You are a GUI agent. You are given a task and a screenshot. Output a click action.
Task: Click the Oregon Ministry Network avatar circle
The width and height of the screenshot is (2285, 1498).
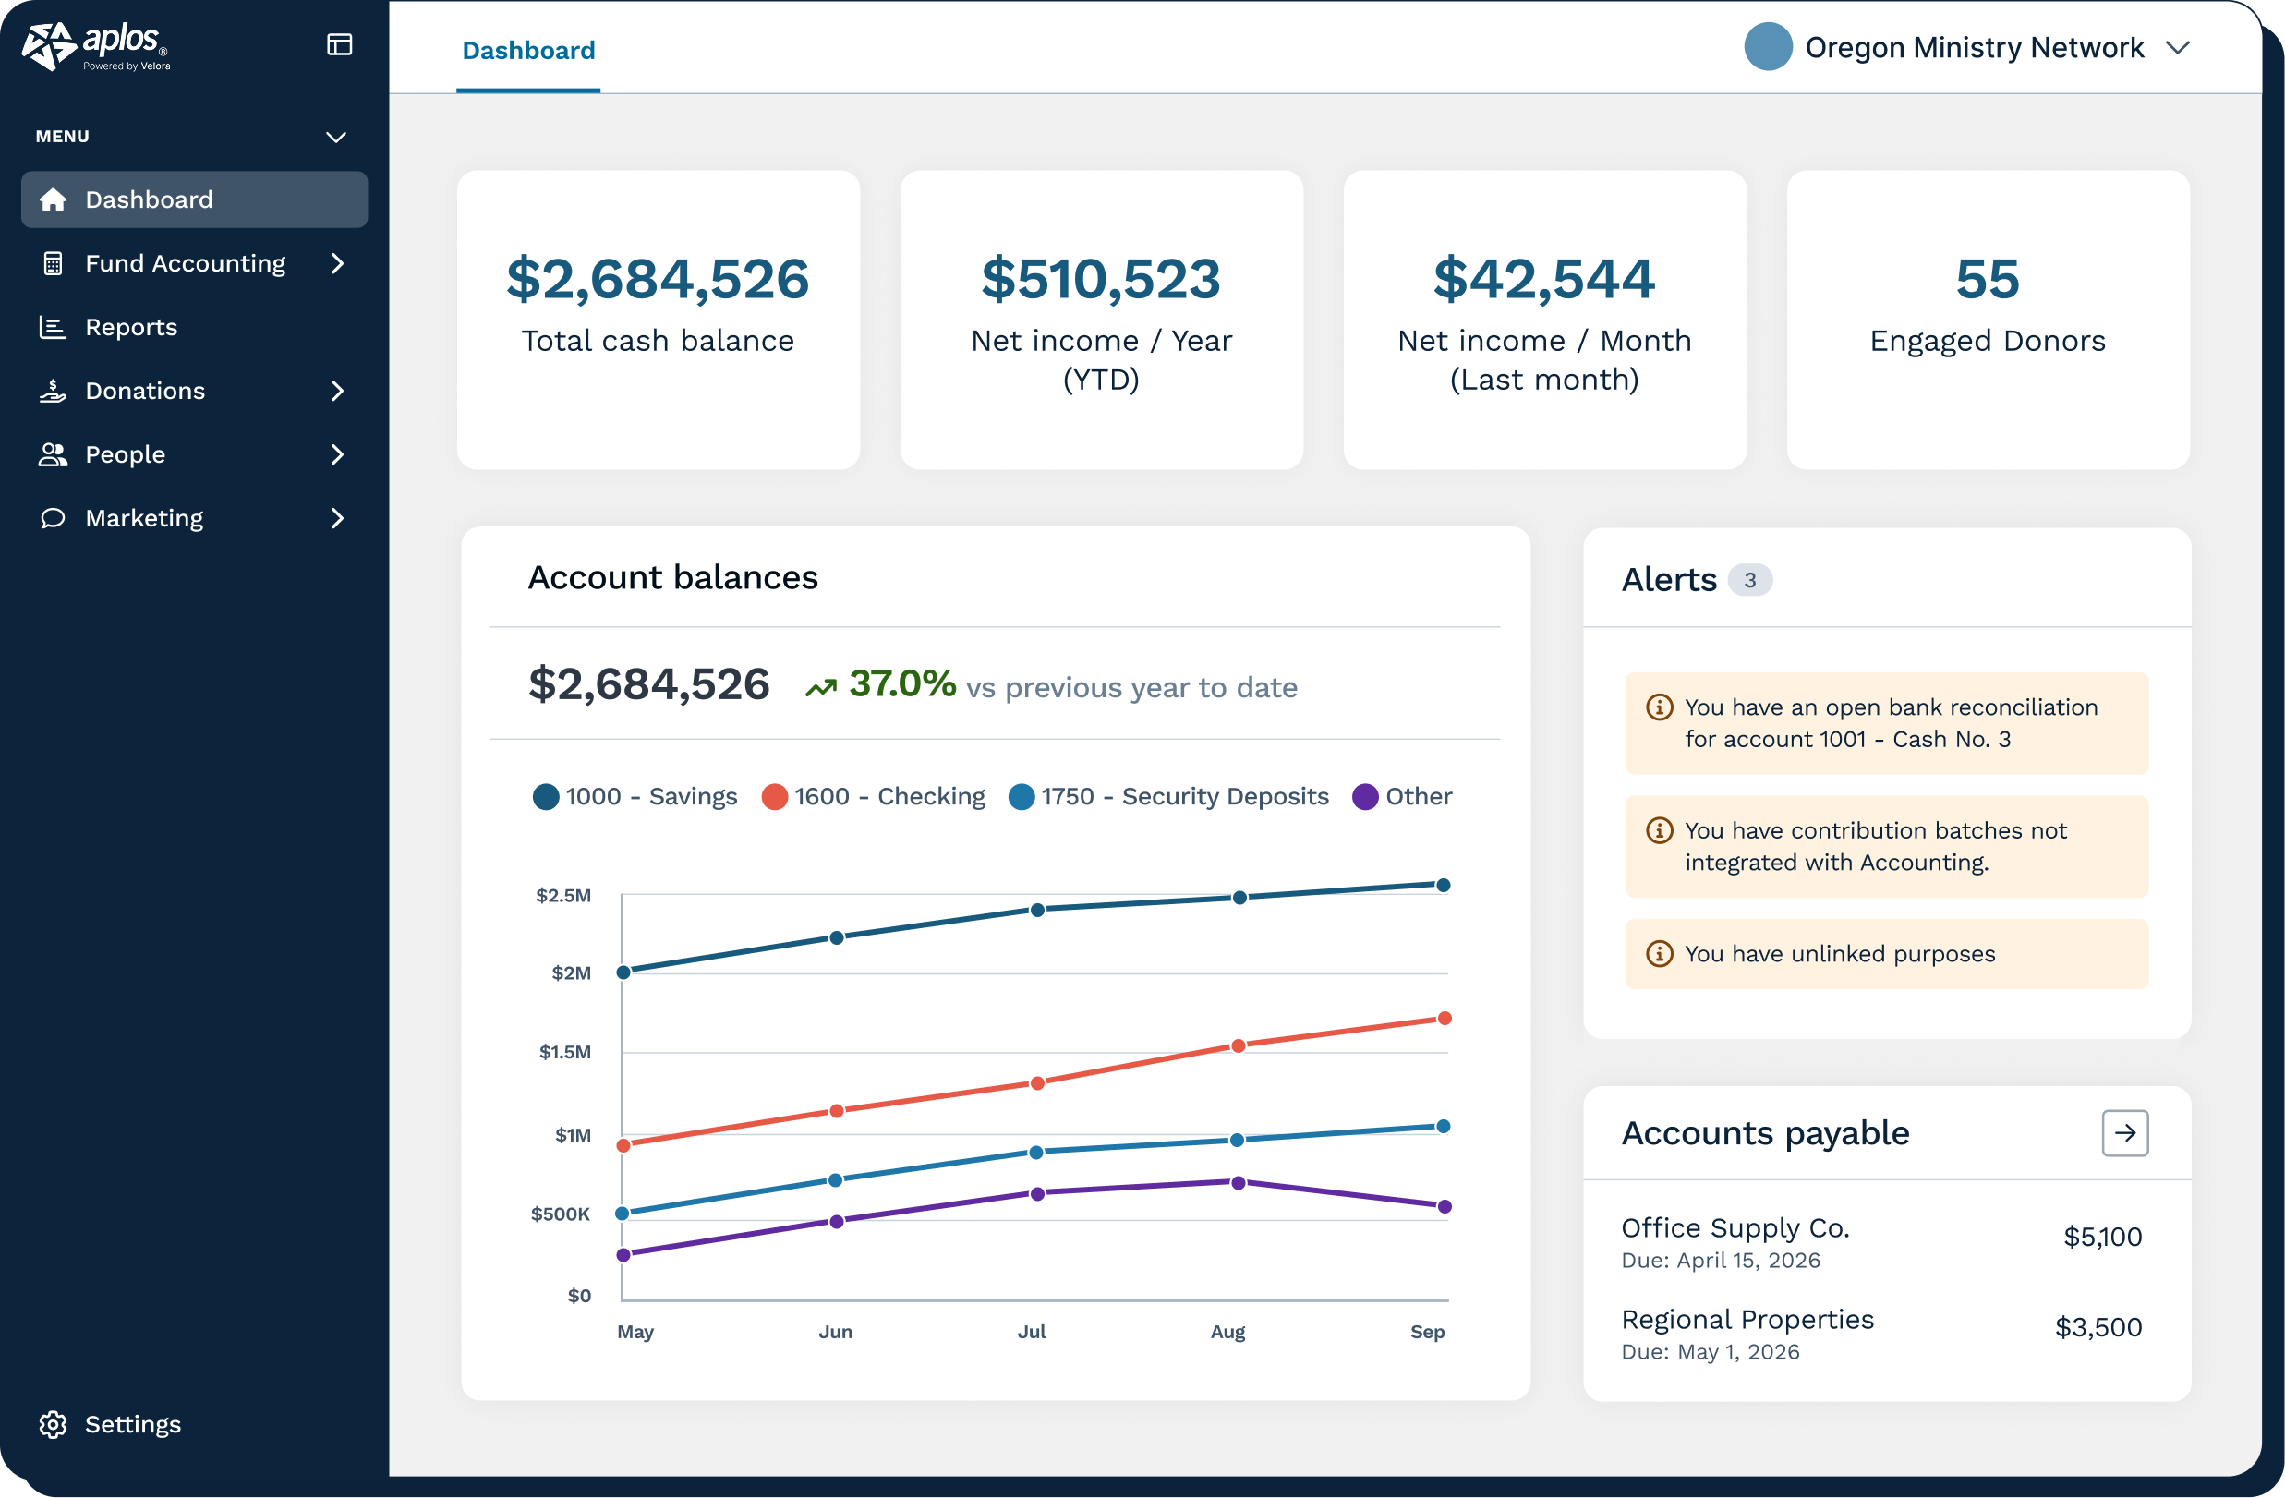click(x=1768, y=46)
